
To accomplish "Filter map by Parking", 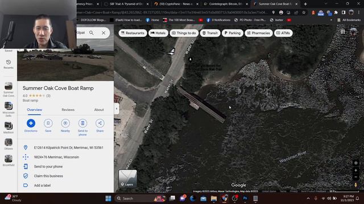I will pos(233,33).
